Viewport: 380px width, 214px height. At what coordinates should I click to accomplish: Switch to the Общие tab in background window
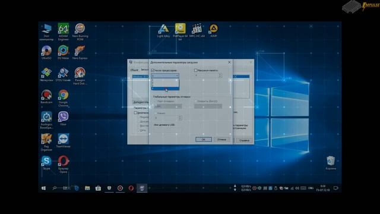[x=134, y=70]
